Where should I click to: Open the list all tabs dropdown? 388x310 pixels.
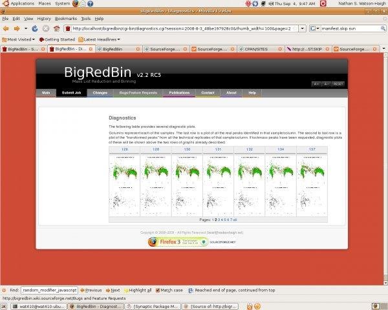[x=383, y=48]
